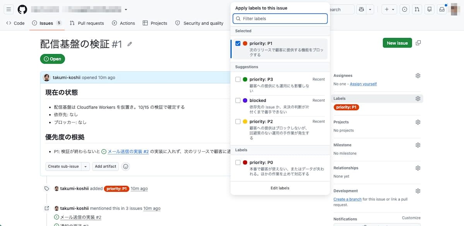Add an emoji reaction to the issue
Viewport: 464px width, 226px height.
tap(125, 167)
